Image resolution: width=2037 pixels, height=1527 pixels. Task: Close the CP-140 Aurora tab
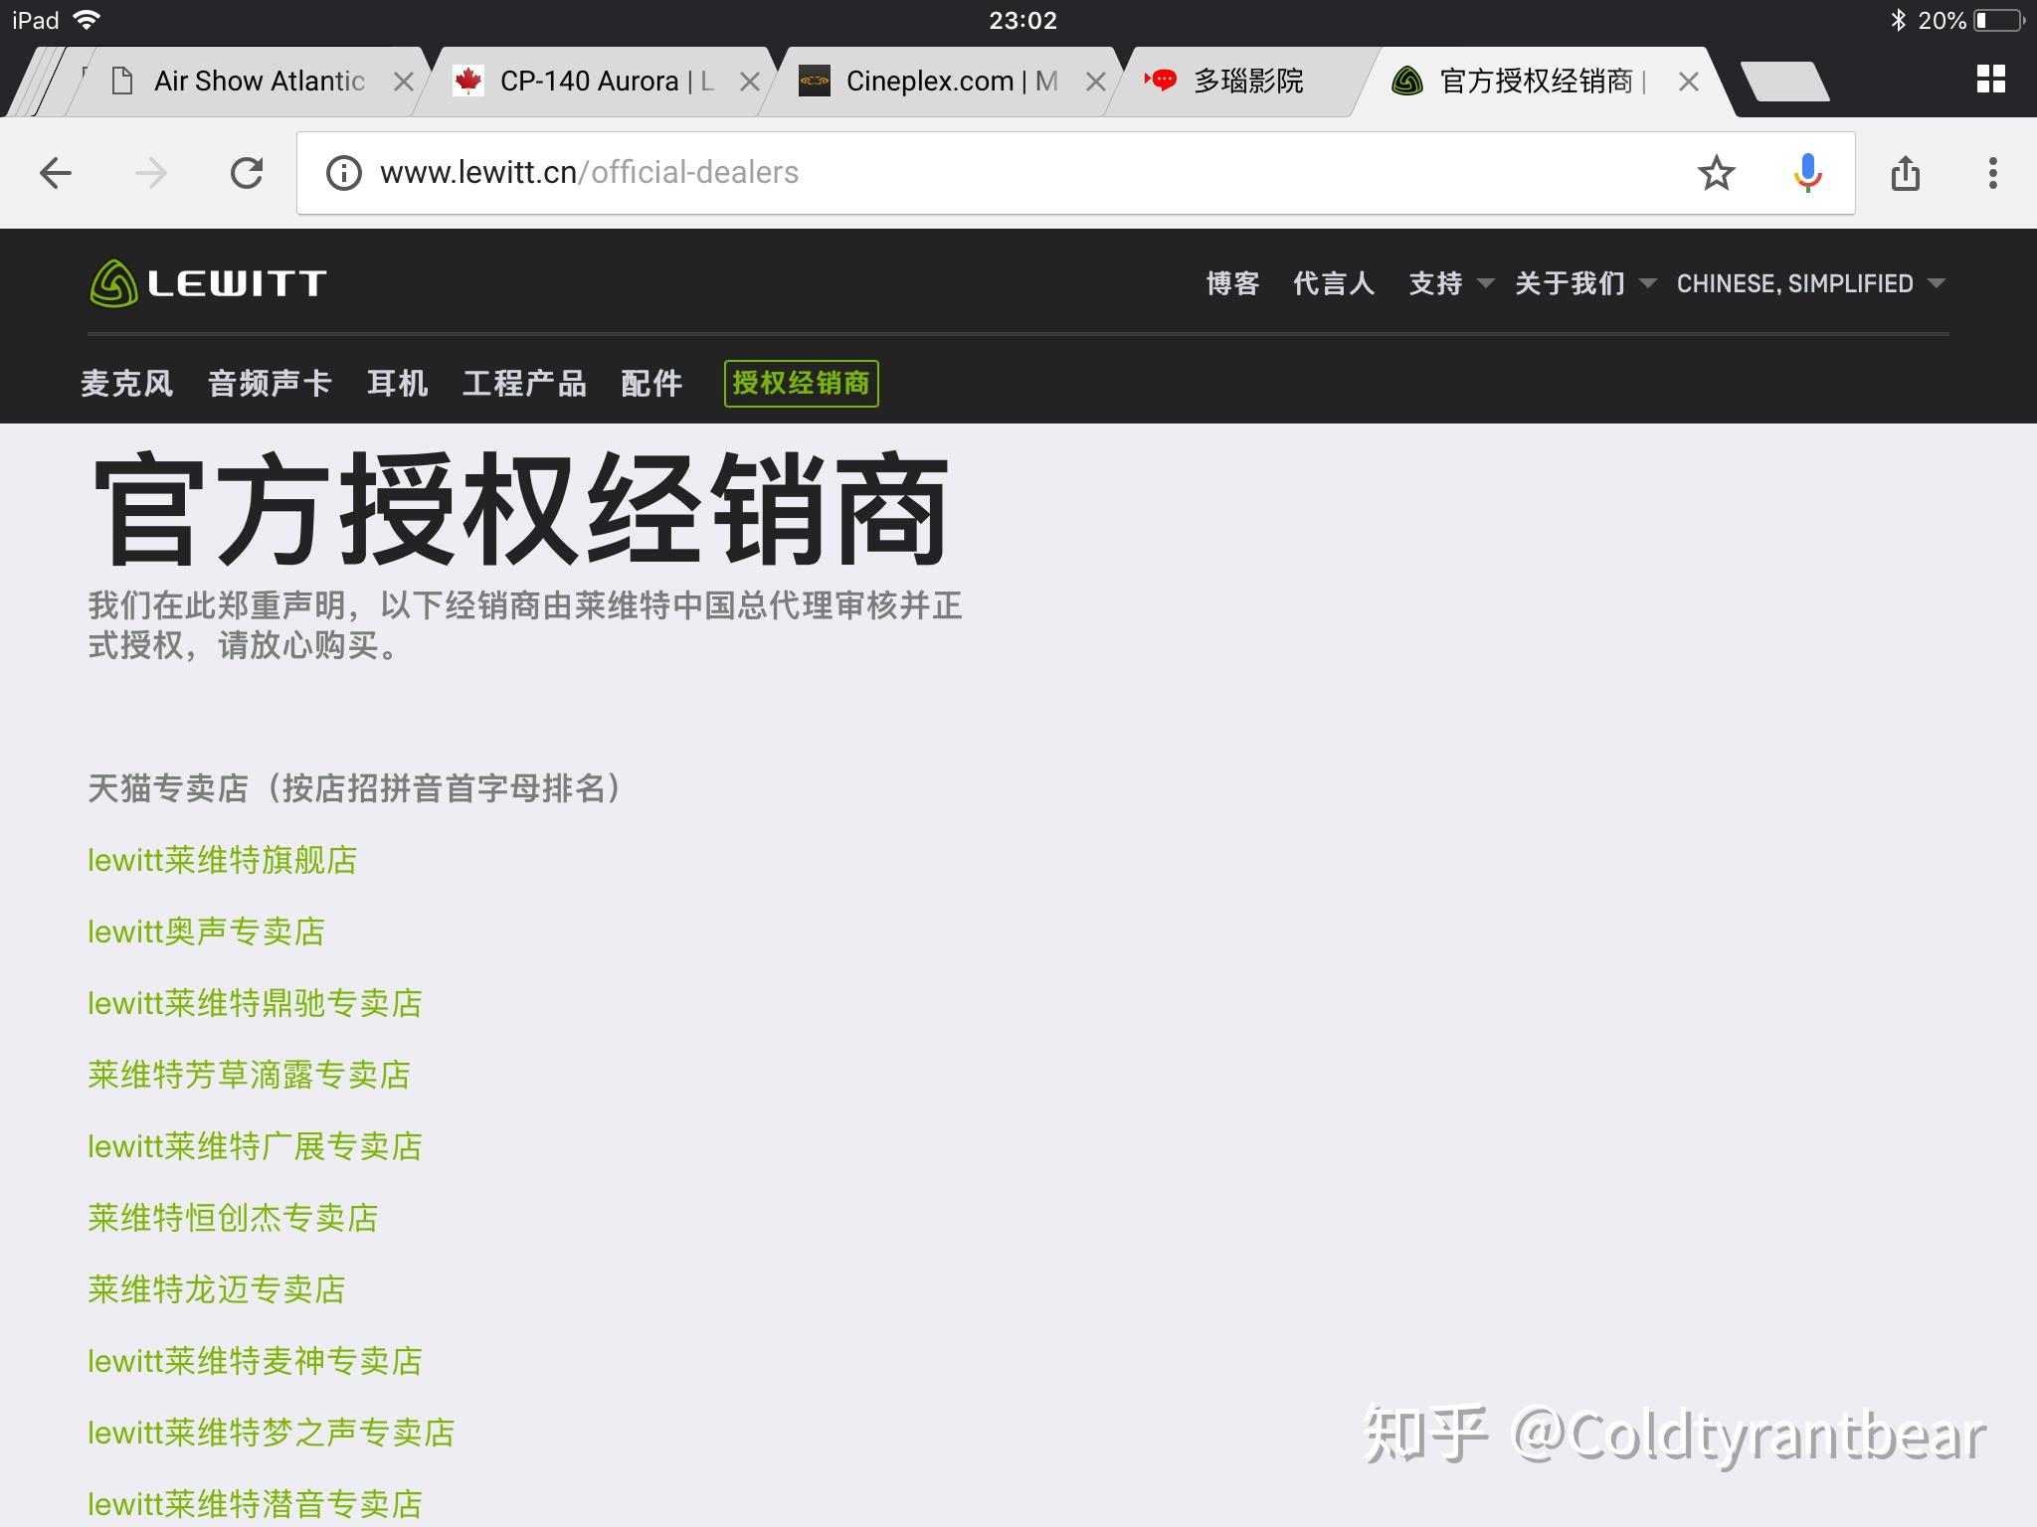pyautogui.click(x=750, y=82)
